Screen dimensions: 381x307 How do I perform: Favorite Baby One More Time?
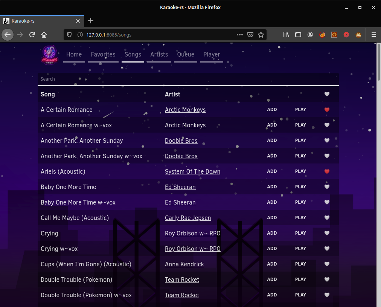[x=327, y=187]
